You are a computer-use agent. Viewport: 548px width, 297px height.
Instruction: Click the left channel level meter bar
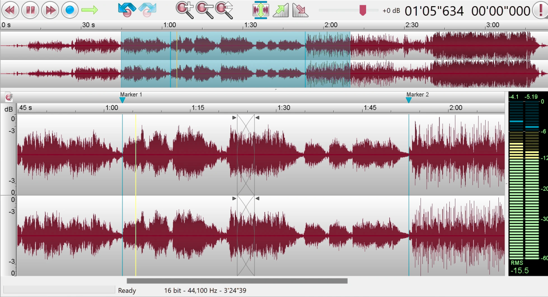(516, 180)
